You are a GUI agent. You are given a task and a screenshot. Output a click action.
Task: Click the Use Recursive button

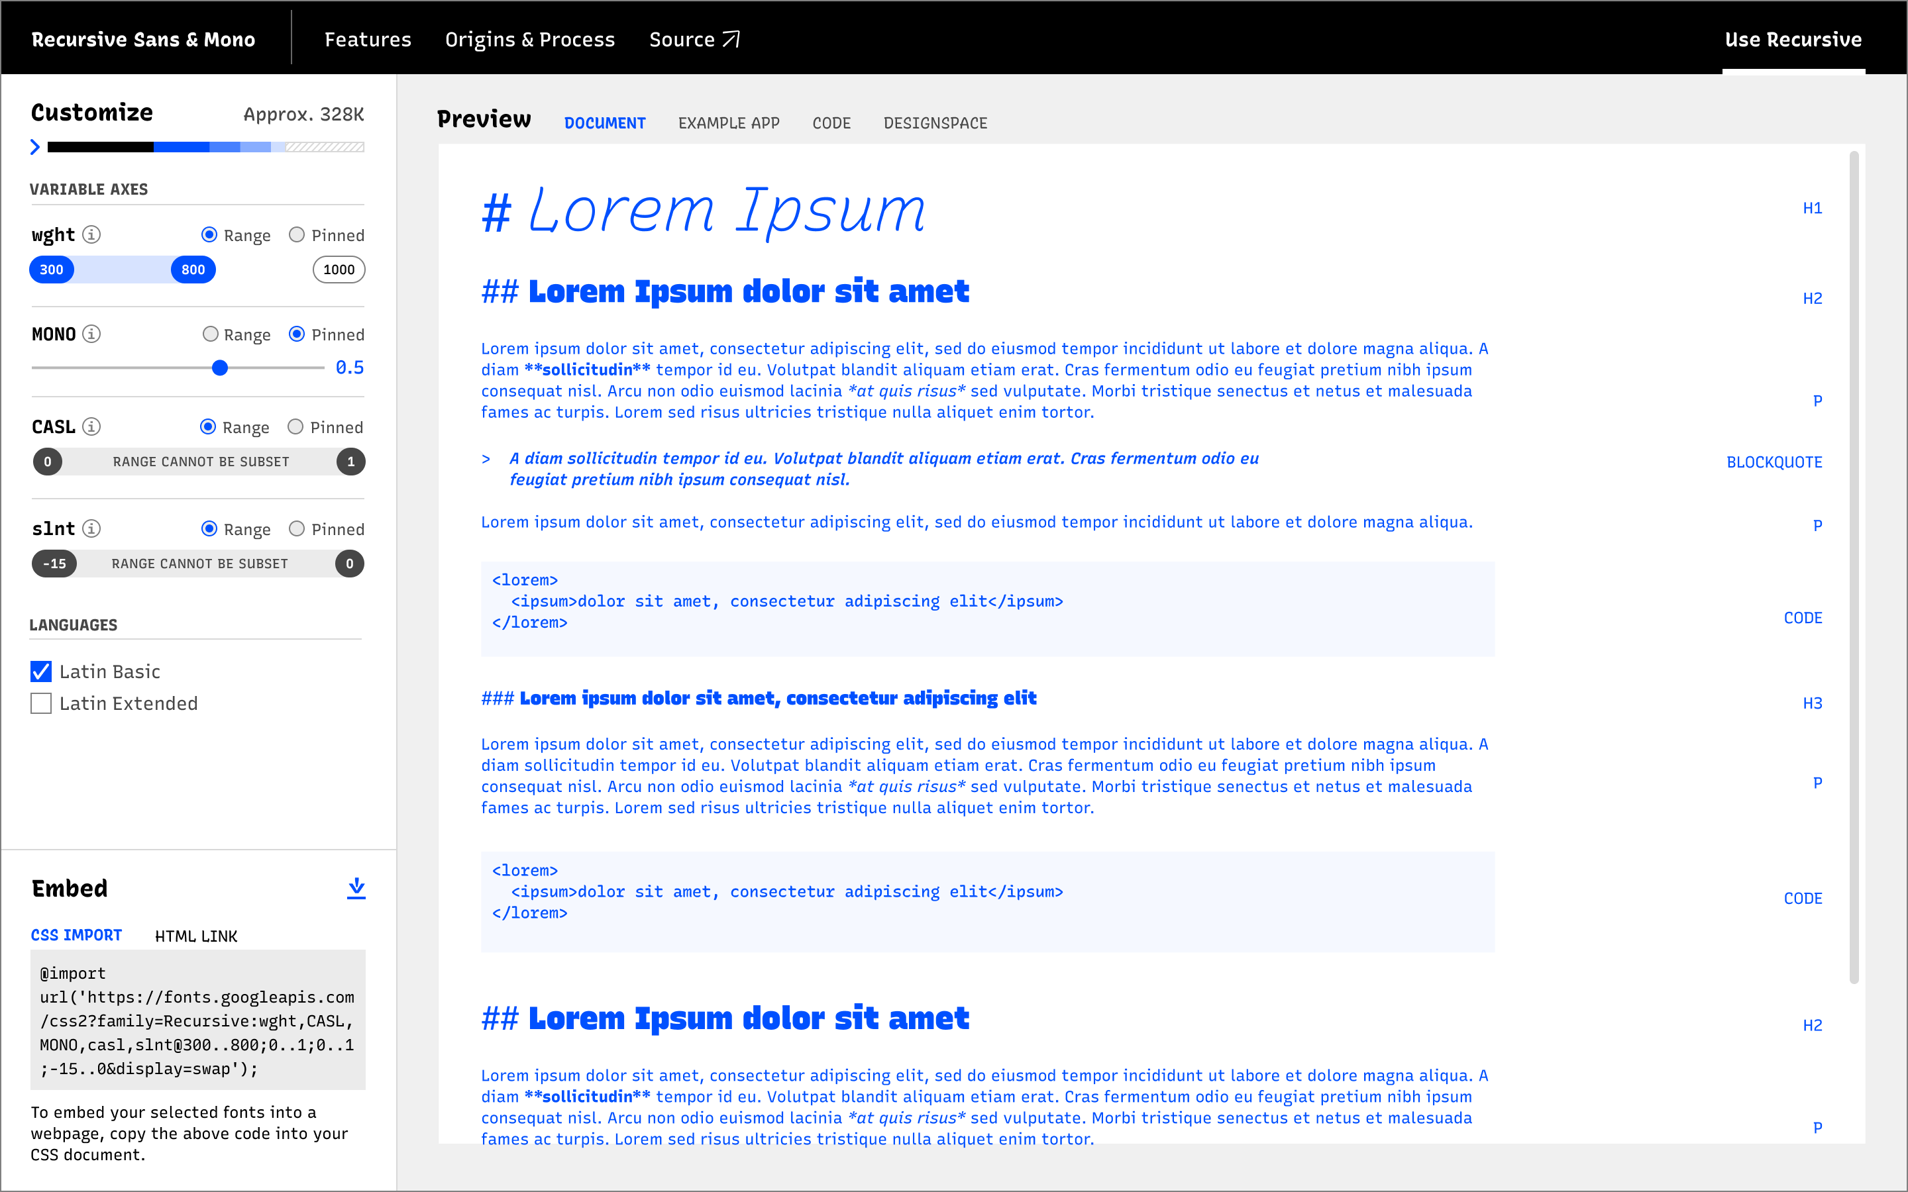(x=1793, y=38)
